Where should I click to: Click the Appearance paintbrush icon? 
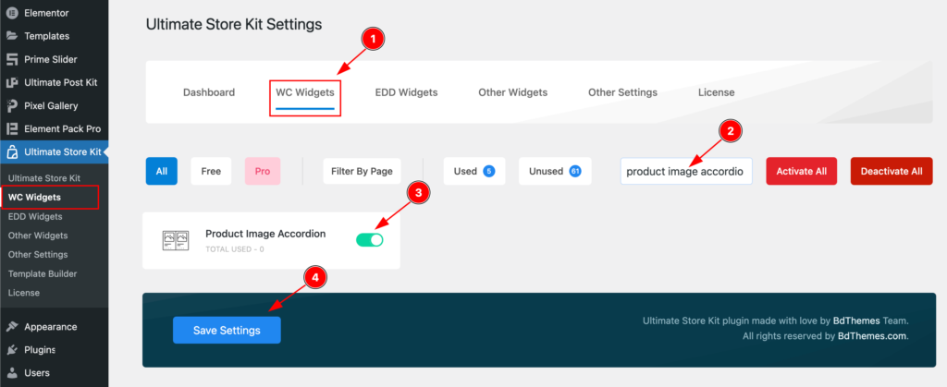[x=12, y=326]
